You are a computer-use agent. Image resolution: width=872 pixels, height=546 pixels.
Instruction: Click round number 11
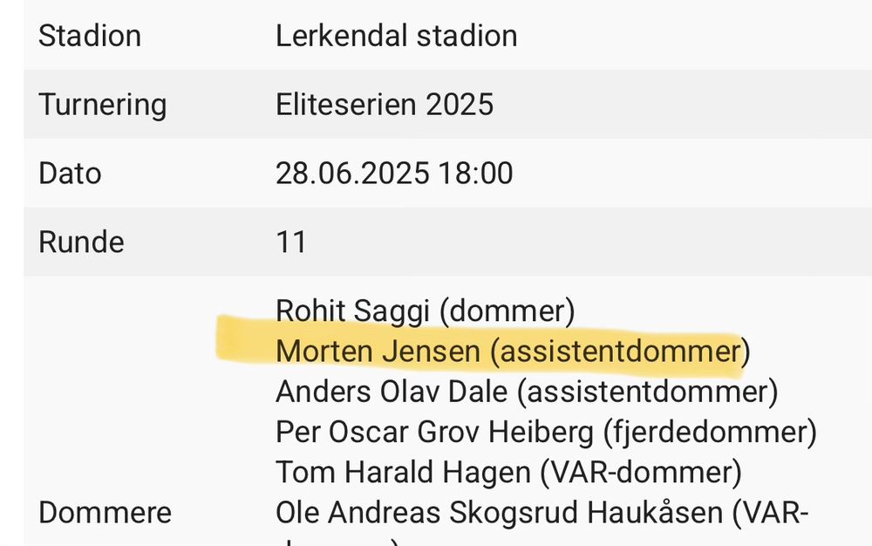click(291, 242)
